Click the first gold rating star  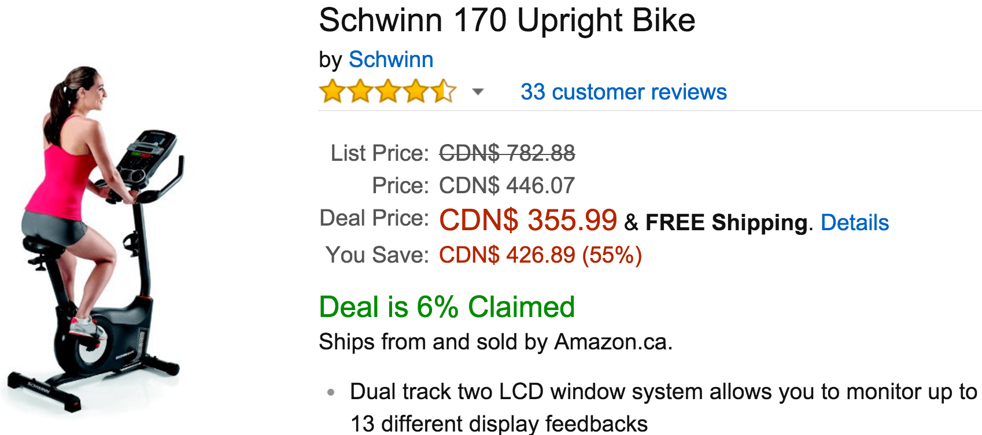coord(333,91)
